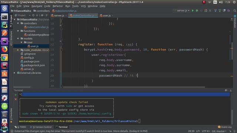This screenshot has height=133, width=237.
Task: Open the RubyMine RM icon in the dock
Action: click(x=4, y=66)
